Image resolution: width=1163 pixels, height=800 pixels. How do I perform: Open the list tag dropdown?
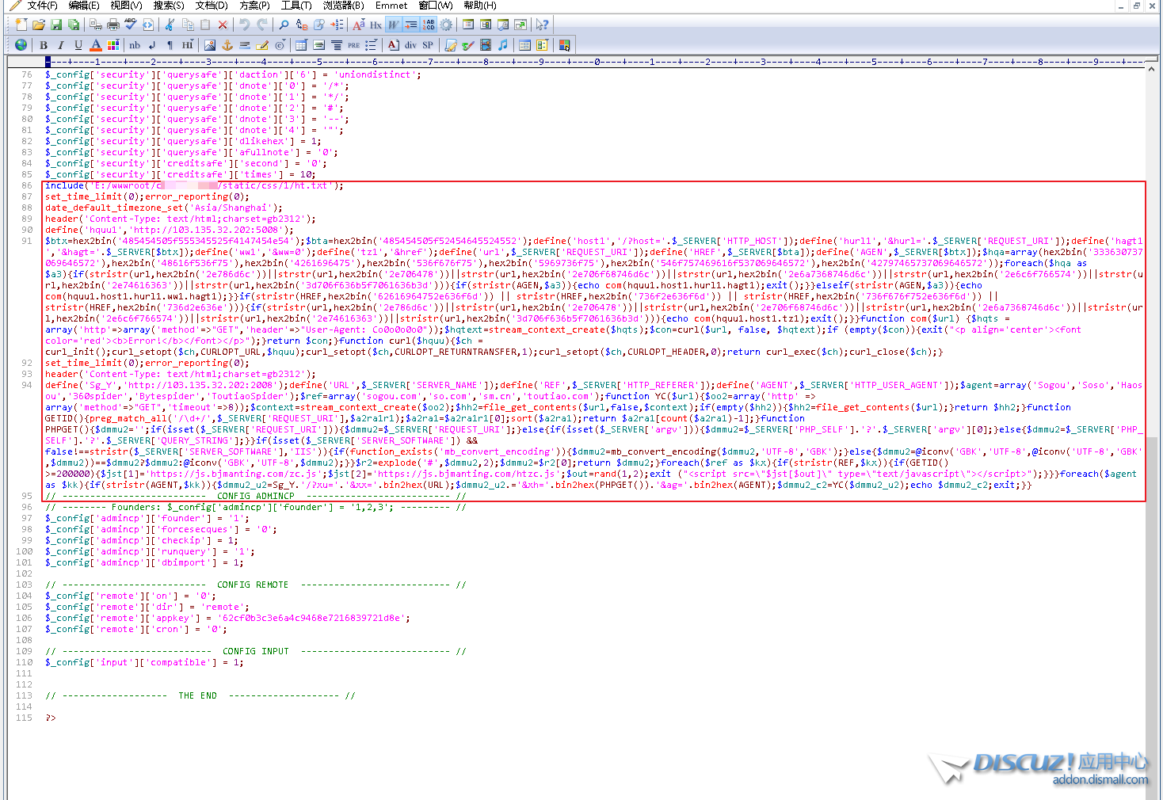pyautogui.click(x=371, y=45)
